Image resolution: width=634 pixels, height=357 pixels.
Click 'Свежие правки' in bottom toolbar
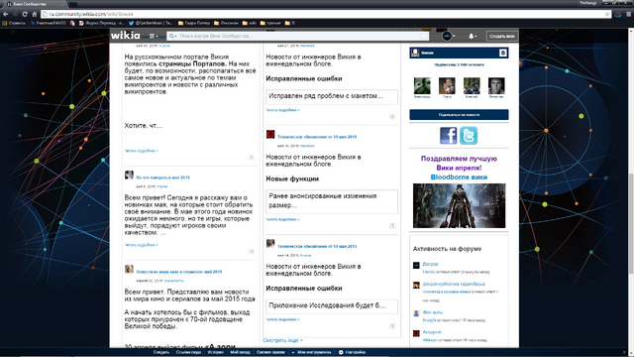(270, 352)
